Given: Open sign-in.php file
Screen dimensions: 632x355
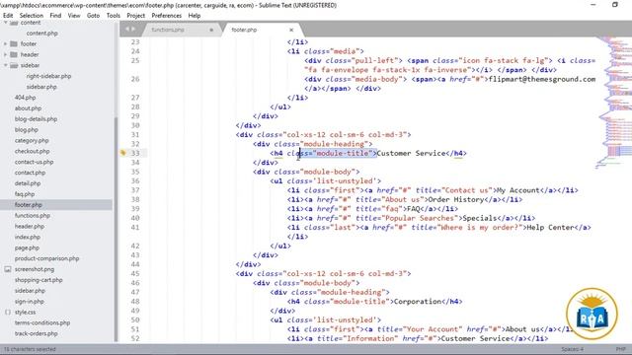Looking at the screenshot, I should point(30,301).
